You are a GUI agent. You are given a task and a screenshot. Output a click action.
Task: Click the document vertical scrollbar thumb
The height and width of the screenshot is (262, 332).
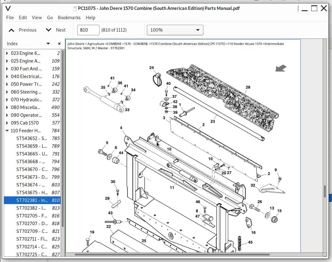[325, 191]
